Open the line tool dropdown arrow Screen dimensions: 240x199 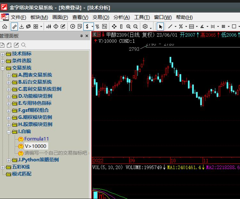[x=176, y=27]
